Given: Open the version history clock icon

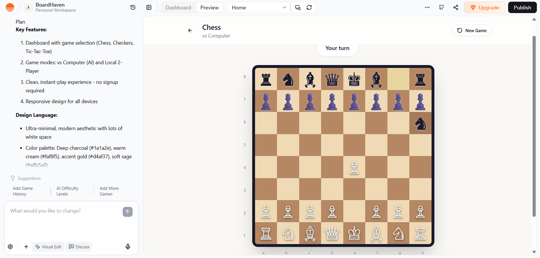Looking at the screenshot, I should click(133, 8).
